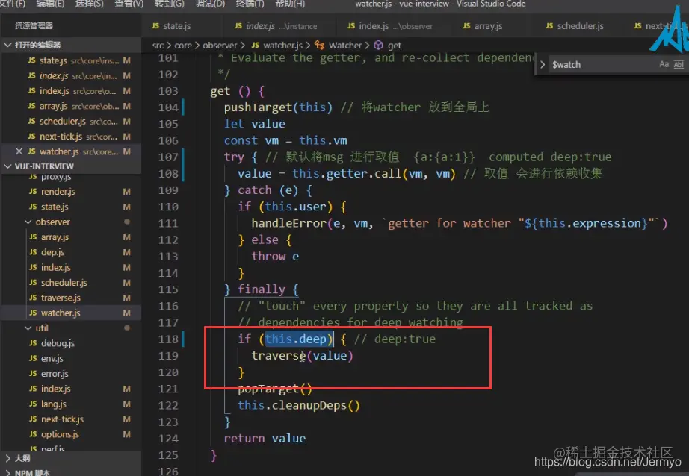The height and width of the screenshot is (476, 689).
Task: Click Watcher class in the breadcrumb
Action: [345, 46]
